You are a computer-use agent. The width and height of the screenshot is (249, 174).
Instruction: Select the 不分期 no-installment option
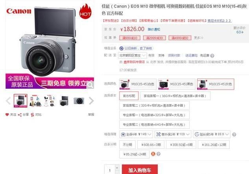[127, 145]
